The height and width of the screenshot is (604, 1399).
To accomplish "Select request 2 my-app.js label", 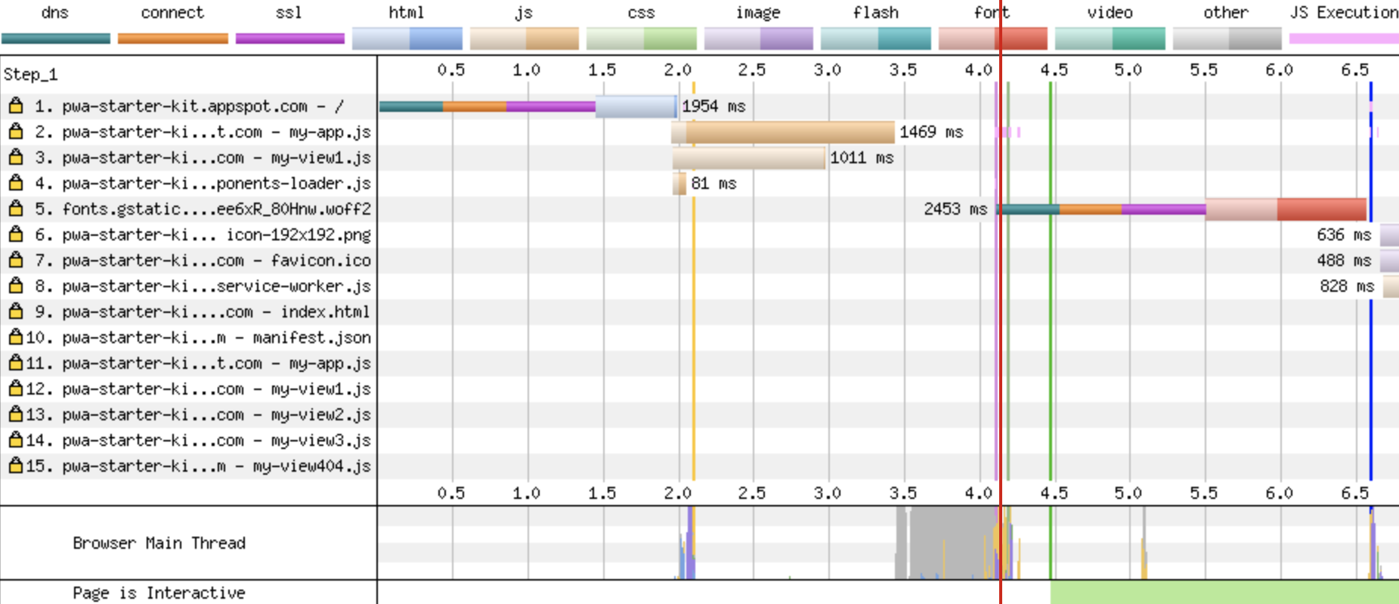I will pyautogui.click(x=203, y=132).
